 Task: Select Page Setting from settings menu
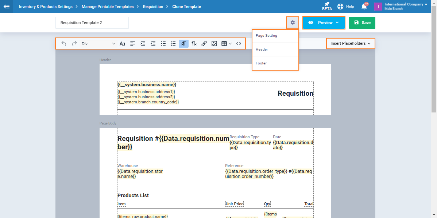click(266, 36)
